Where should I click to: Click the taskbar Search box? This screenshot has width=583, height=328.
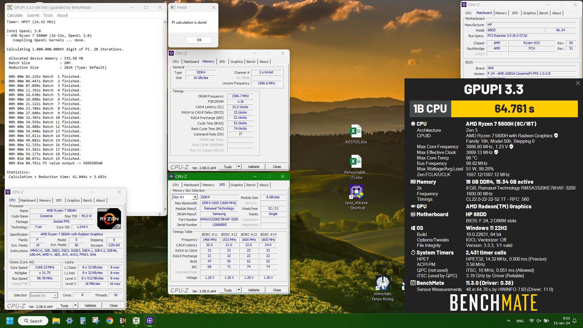pyautogui.click(x=33, y=321)
